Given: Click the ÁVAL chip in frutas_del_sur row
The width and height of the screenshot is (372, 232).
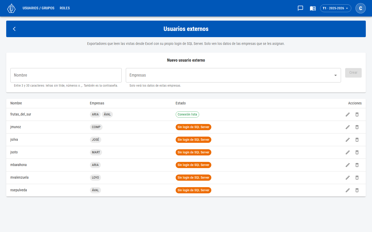Looking at the screenshot, I should (107, 114).
